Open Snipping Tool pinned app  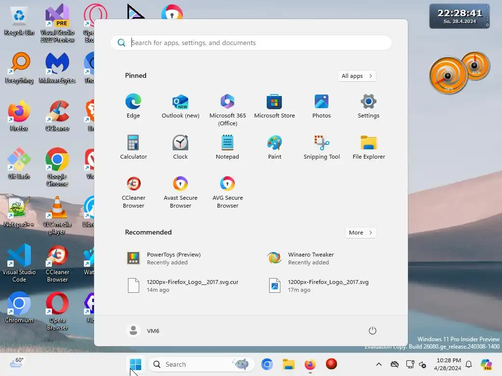point(322,147)
